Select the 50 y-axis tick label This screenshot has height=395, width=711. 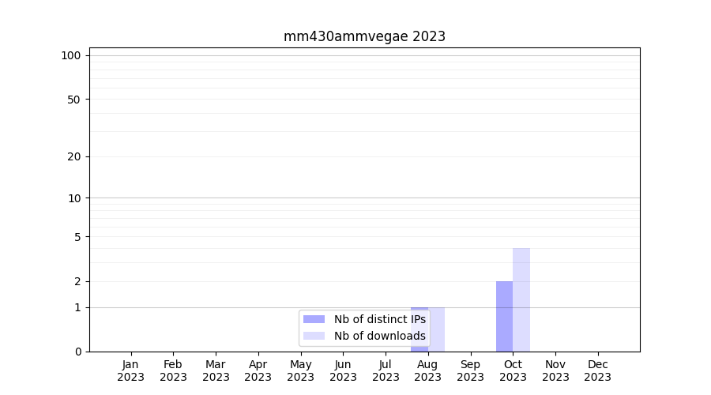pyautogui.click(x=73, y=100)
